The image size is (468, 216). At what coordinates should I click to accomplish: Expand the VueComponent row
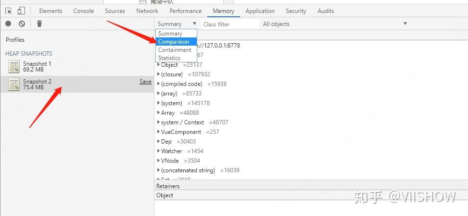tap(159, 132)
